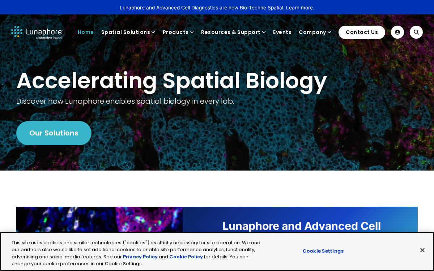434x271 pixels.
Task: Click the Contact Us button
Action: [362, 32]
